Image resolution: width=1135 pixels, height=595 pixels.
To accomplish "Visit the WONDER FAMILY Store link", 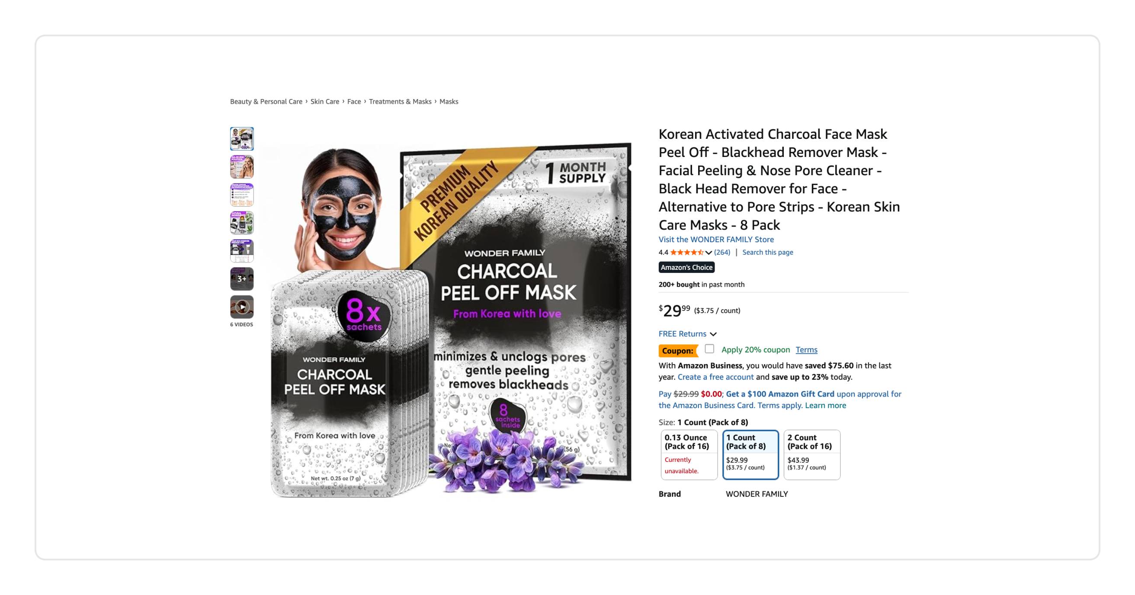I will point(716,240).
